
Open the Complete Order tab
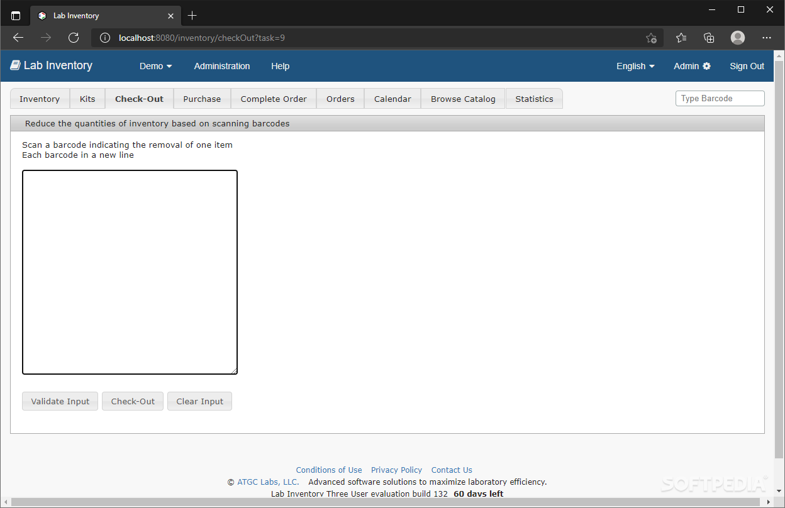(274, 99)
